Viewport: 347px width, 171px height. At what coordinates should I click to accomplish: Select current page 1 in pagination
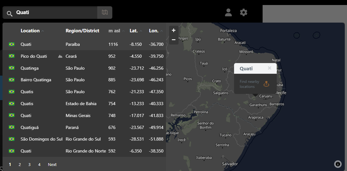(x=10, y=165)
